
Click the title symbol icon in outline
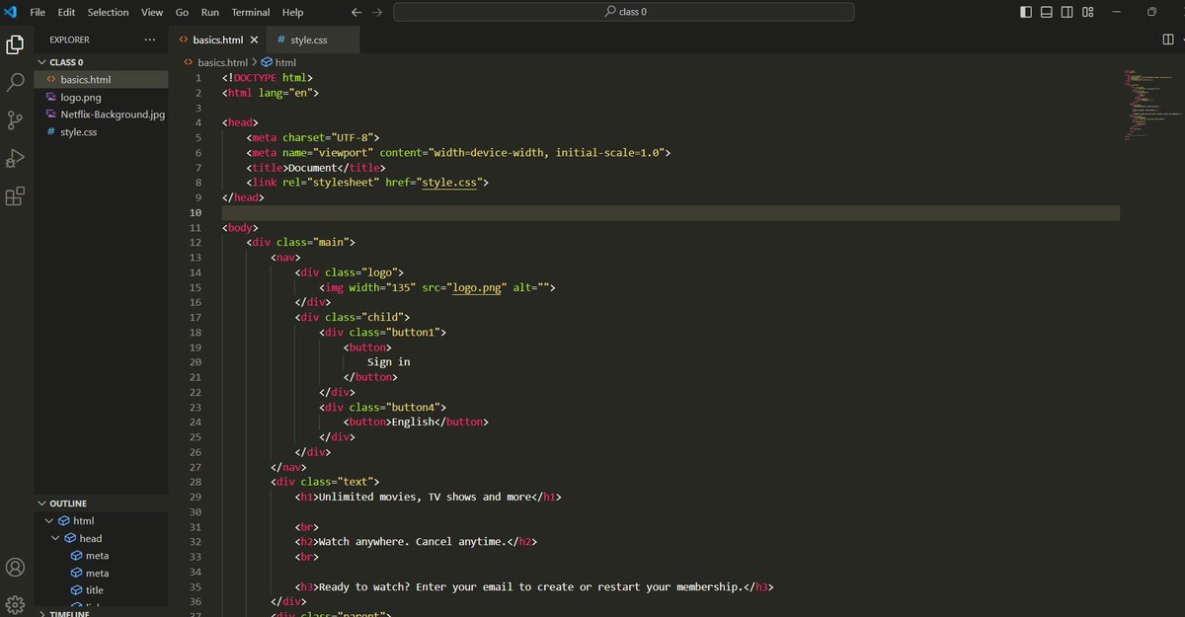(76, 590)
